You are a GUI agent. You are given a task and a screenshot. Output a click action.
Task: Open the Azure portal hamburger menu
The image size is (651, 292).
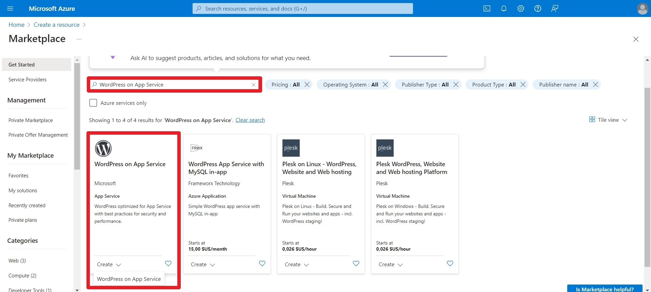[x=10, y=8]
